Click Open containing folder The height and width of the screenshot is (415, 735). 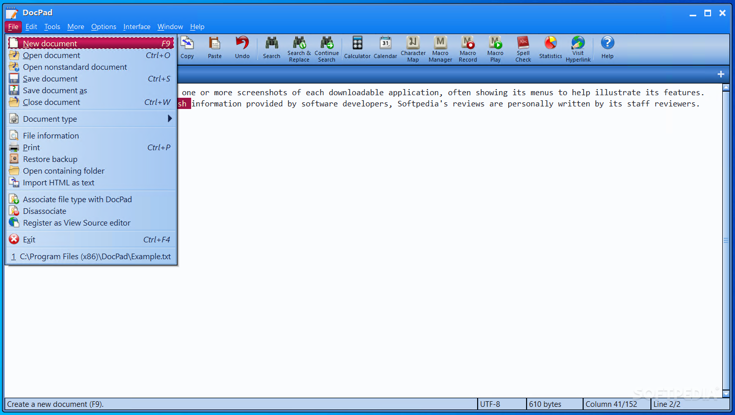(91, 171)
